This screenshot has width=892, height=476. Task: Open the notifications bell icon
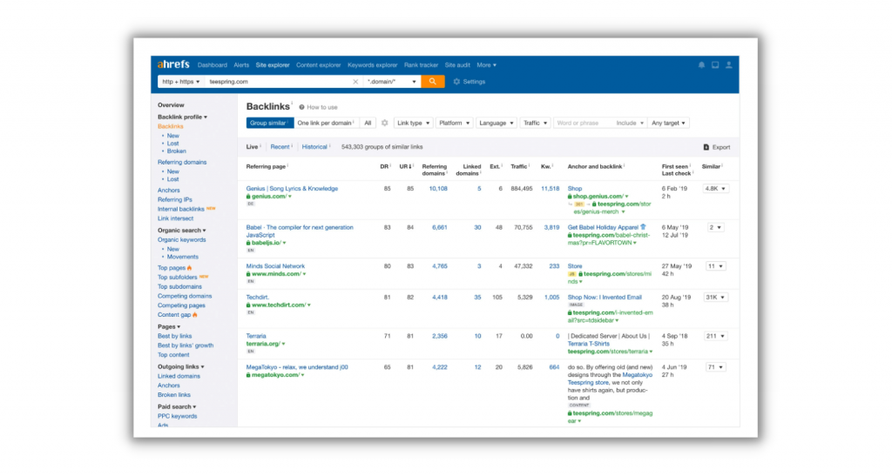(x=701, y=65)
